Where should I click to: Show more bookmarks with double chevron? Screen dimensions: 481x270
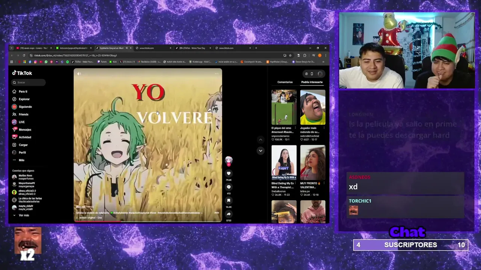323,61
